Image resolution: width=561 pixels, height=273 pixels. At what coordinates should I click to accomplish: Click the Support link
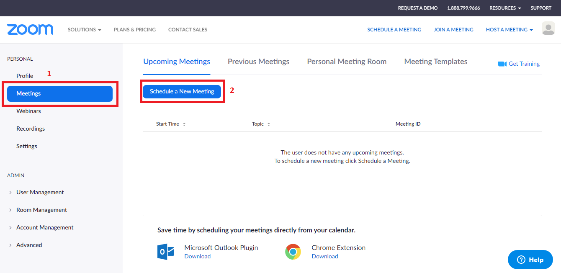click(541, 8)
